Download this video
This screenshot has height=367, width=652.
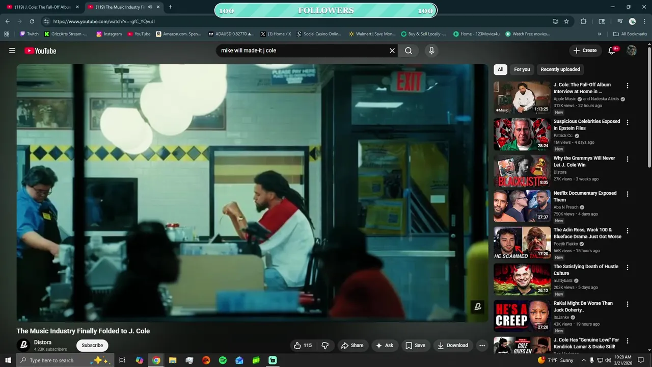click(453, 345)
